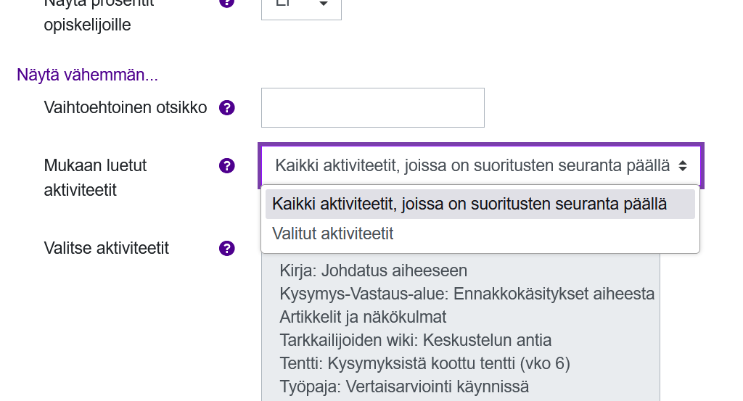The width and height of the screenshot is (743, 401).
Task: Select 'Kaikki aktiviteetit, joissa on suoritusten seuranta päällä' option
Action: tap(469, 204)
